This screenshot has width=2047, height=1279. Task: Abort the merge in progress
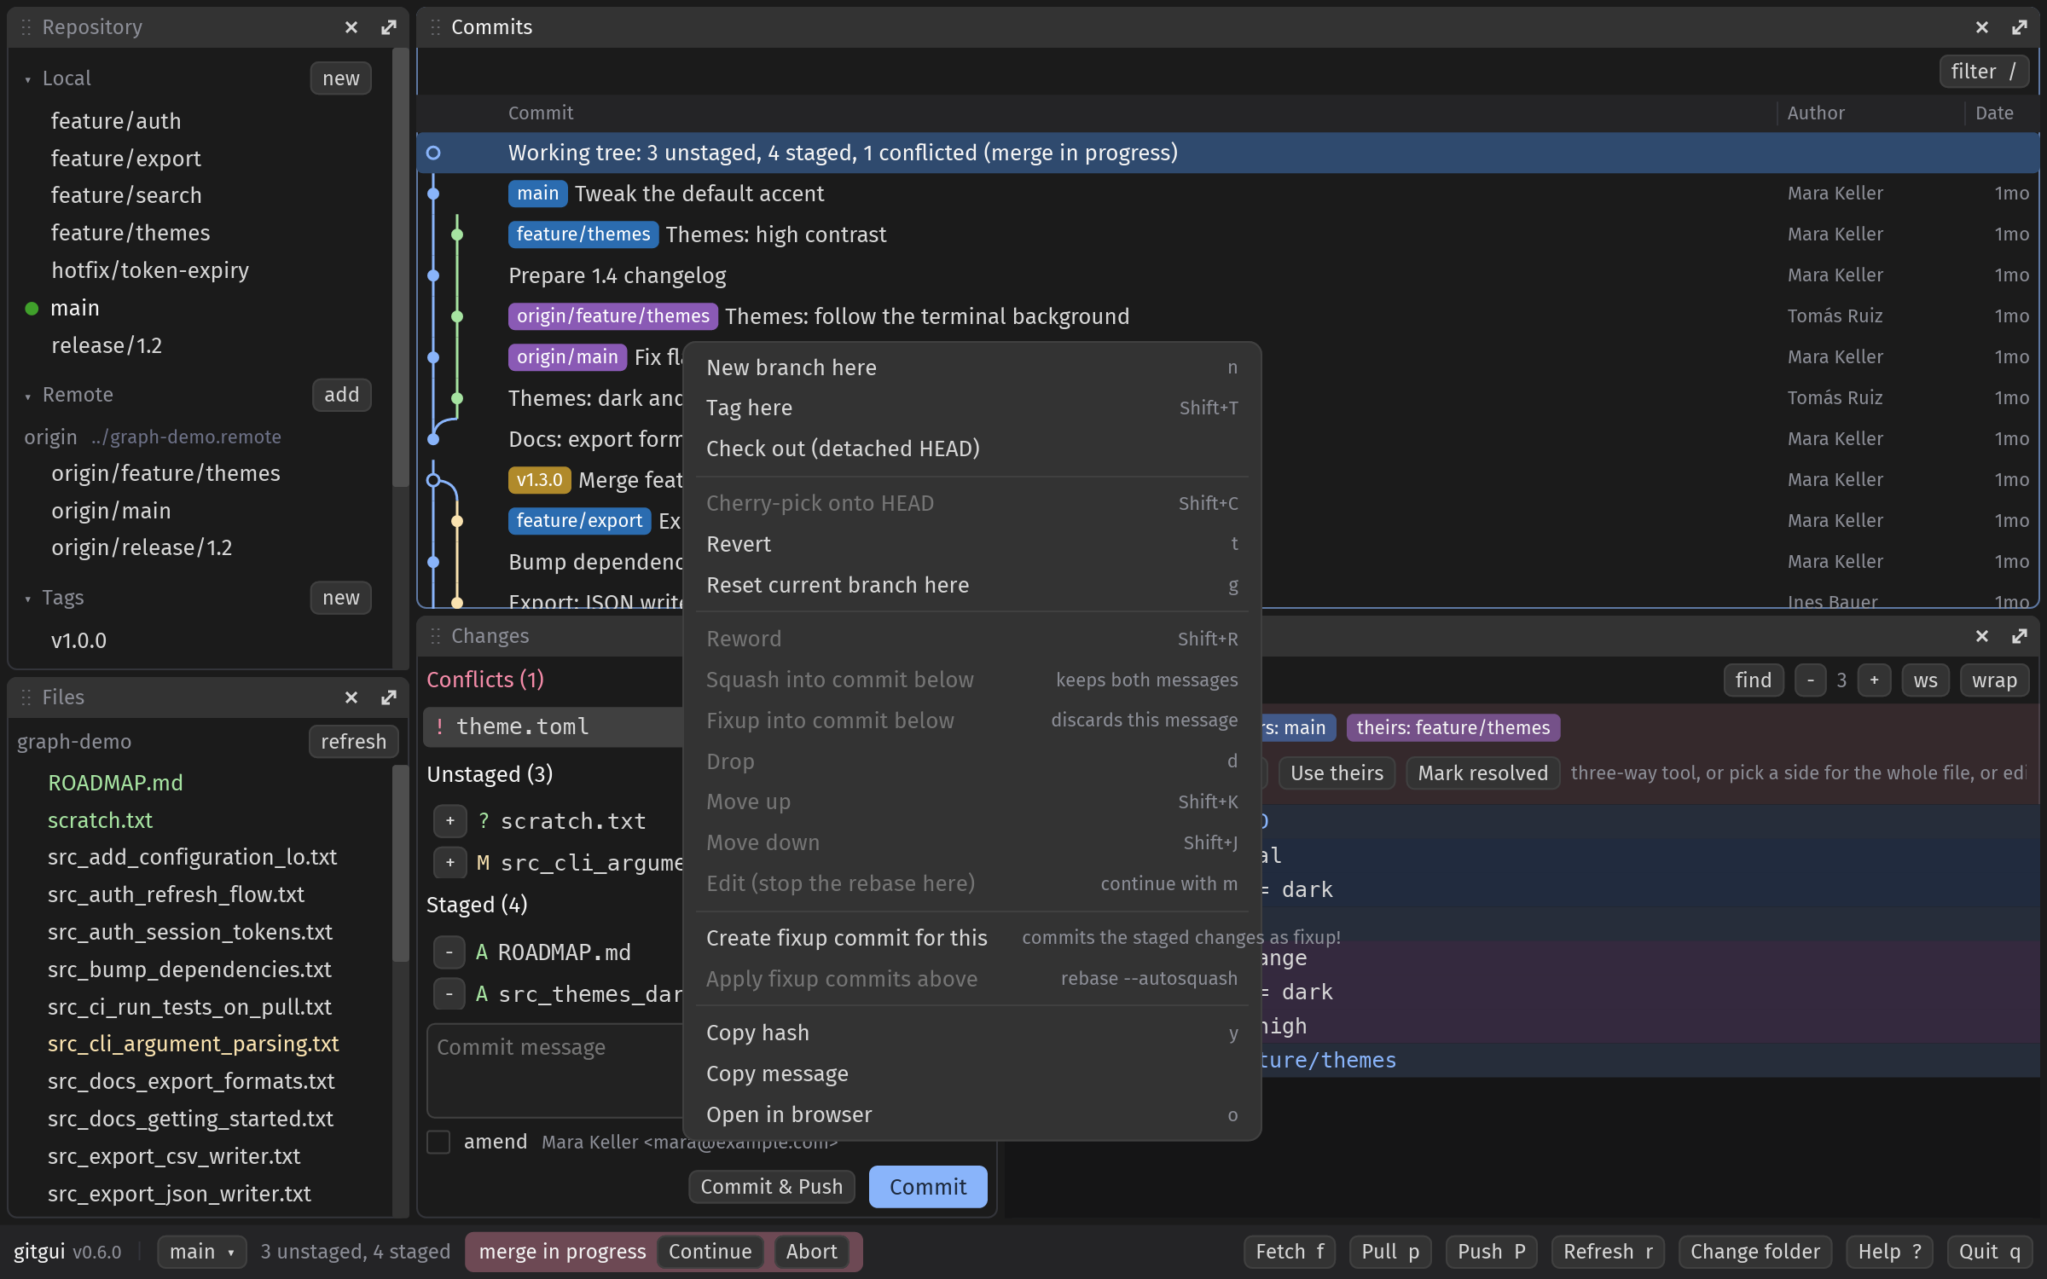[x=811, y=1252]
